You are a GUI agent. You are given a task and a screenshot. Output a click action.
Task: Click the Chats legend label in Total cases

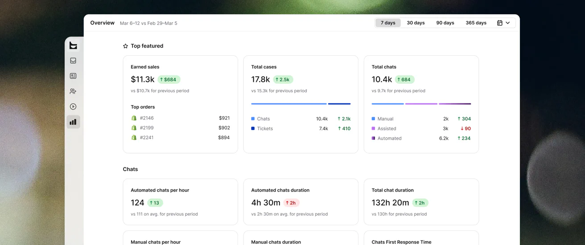(264, 119)
